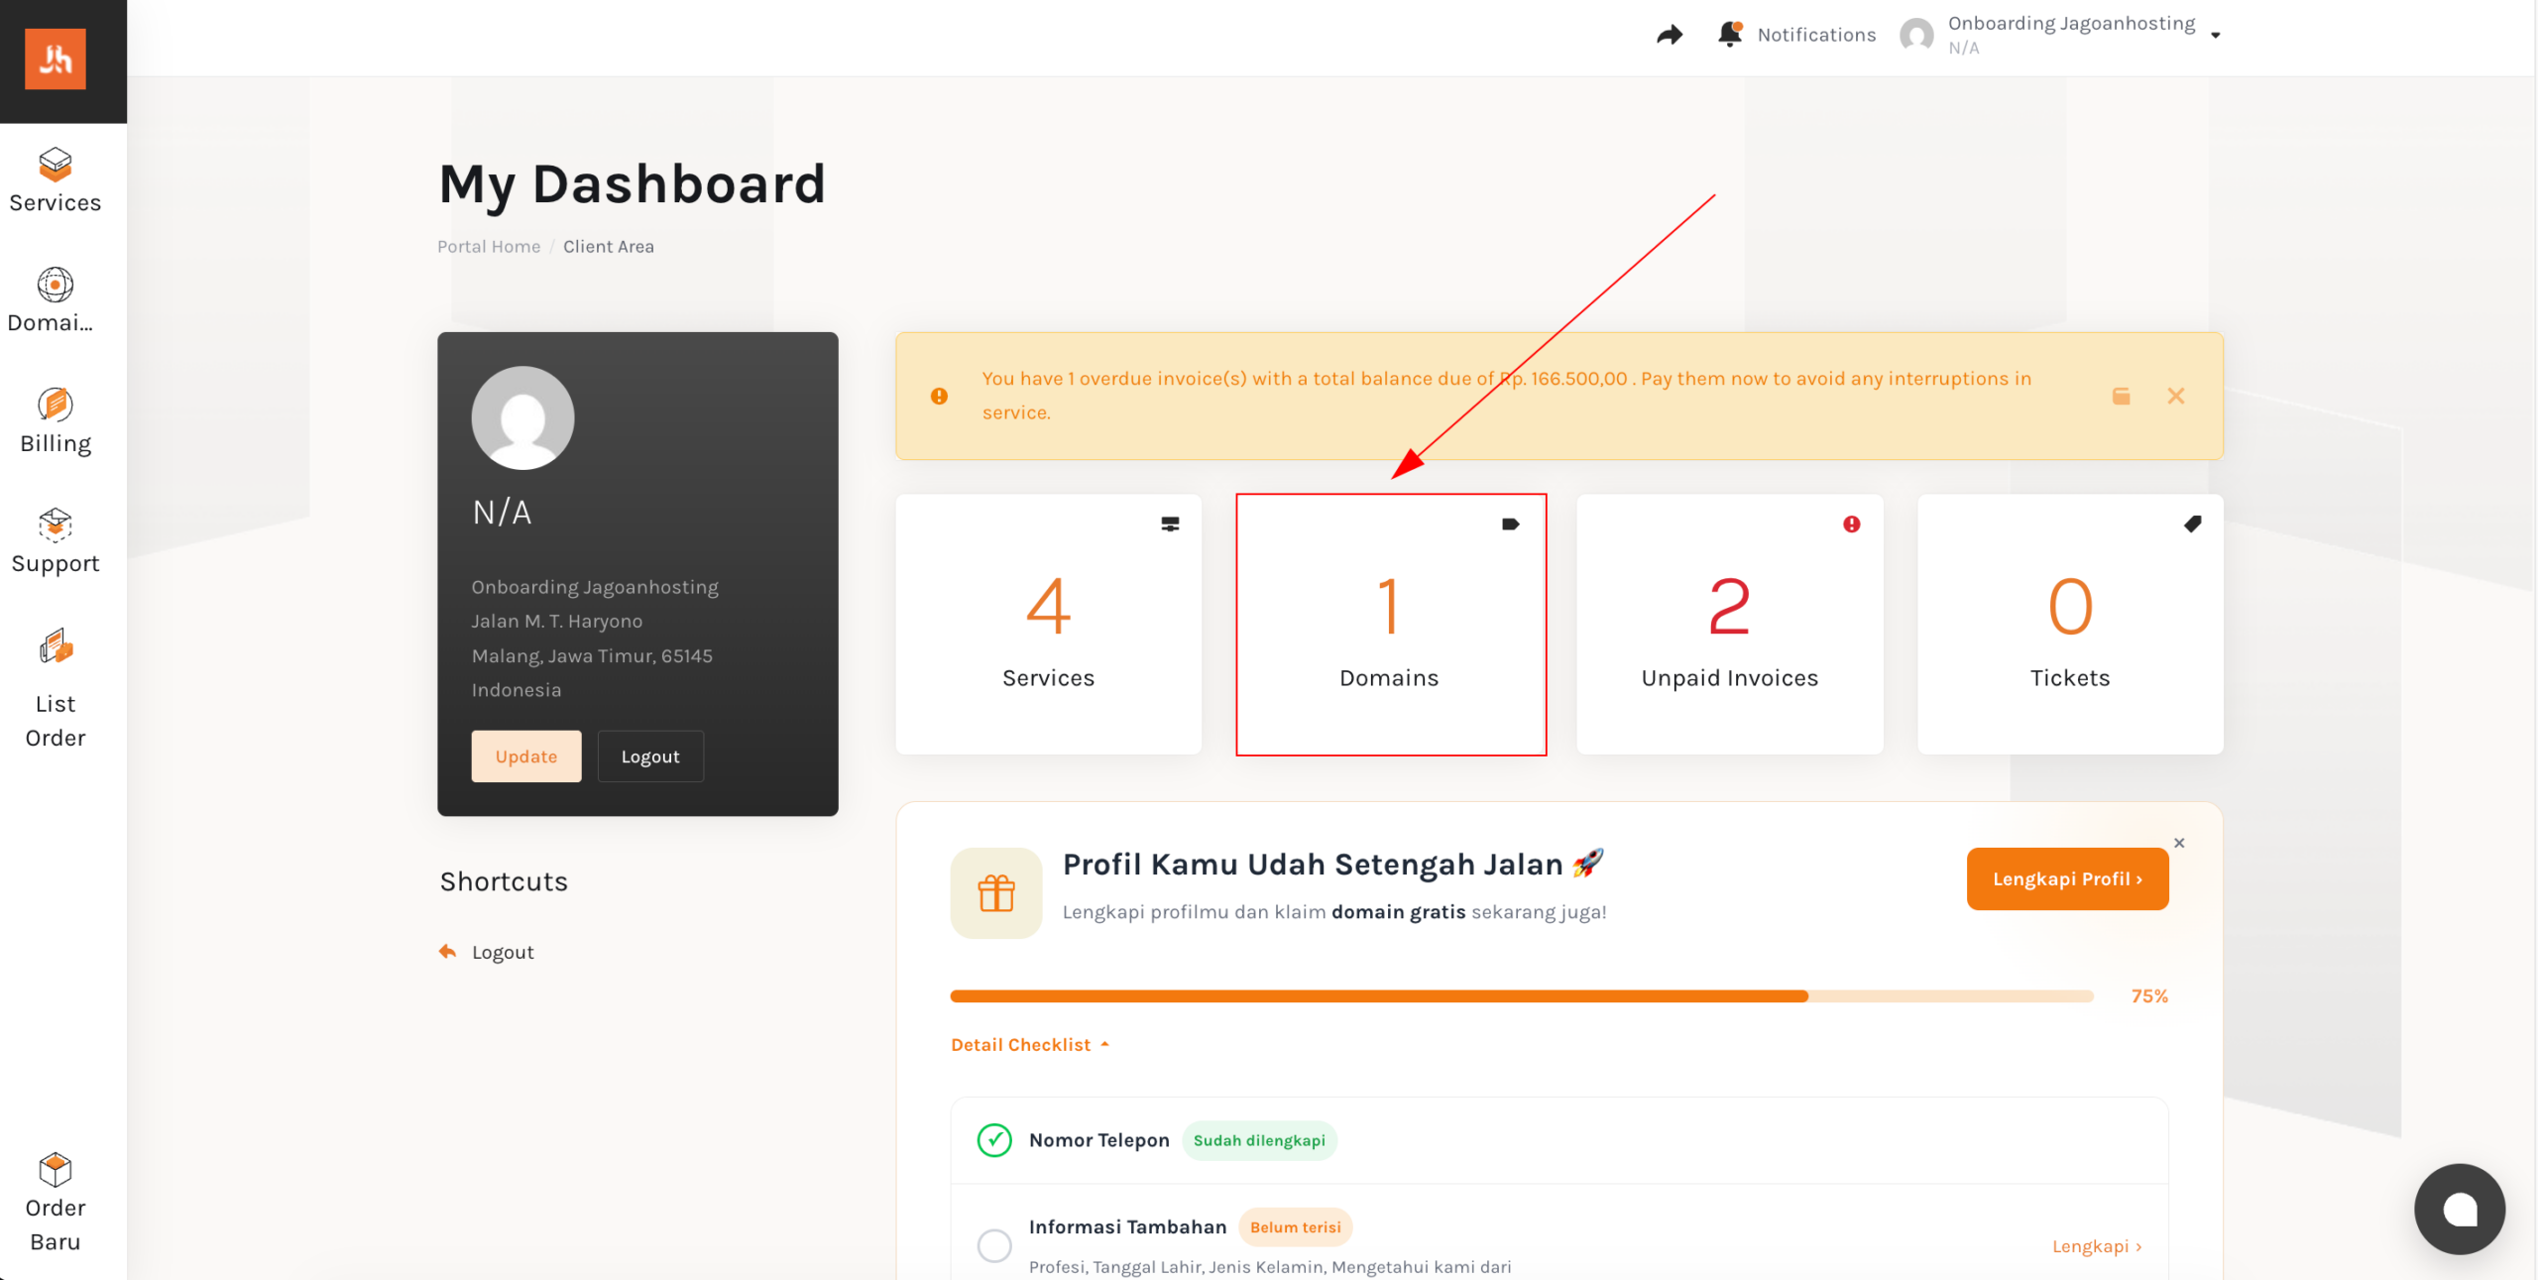Click the 75% progress label

2149,995
